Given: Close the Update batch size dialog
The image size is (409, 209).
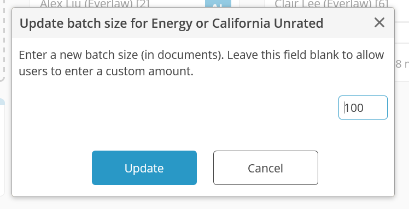Looking at the screenshot, I should (x=379, y=22).
